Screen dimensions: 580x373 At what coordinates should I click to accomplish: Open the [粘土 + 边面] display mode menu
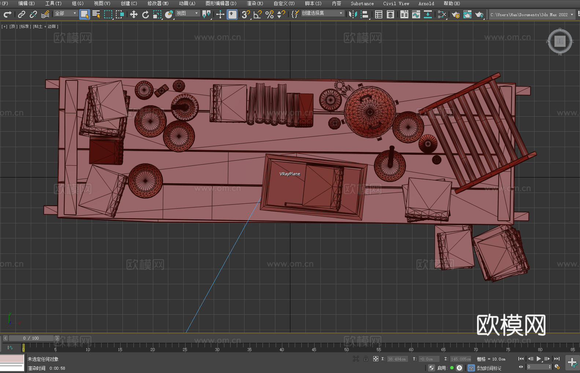coord(45,26)
